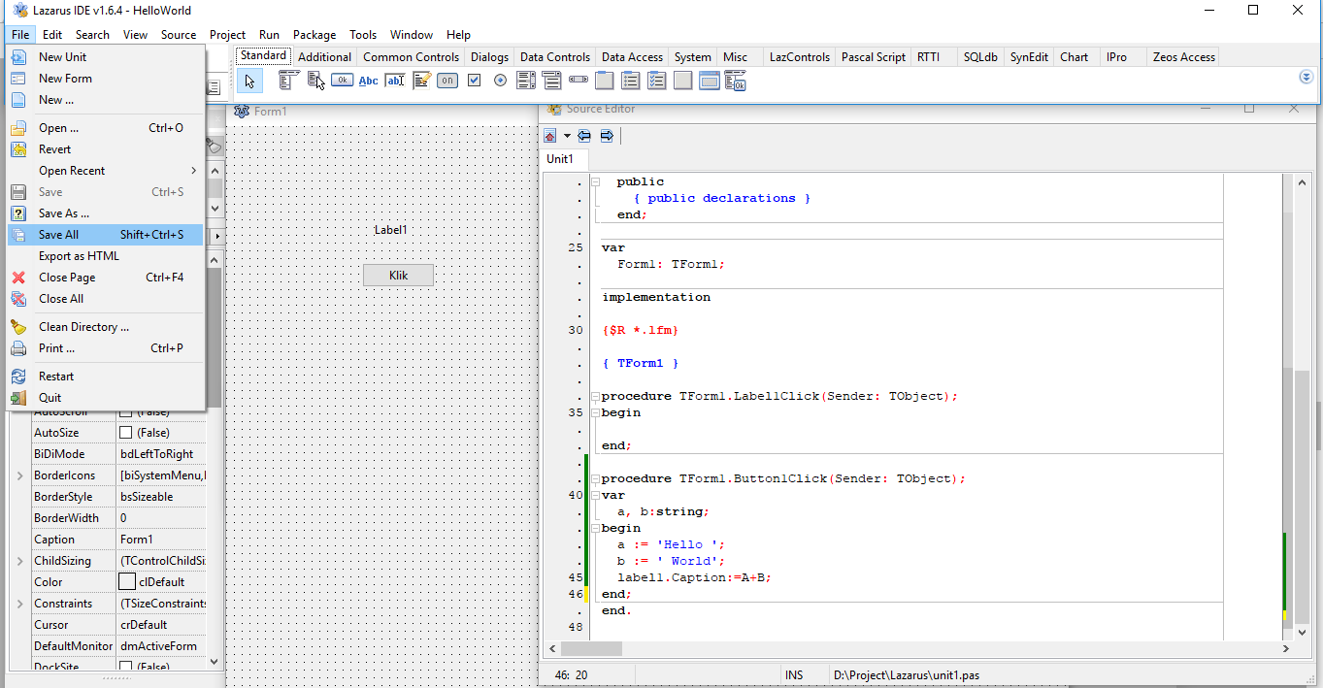Click the small arrow button right of Save All
Image resolution: width=1323 pixels, height=688 pixels.
point(216,236)
